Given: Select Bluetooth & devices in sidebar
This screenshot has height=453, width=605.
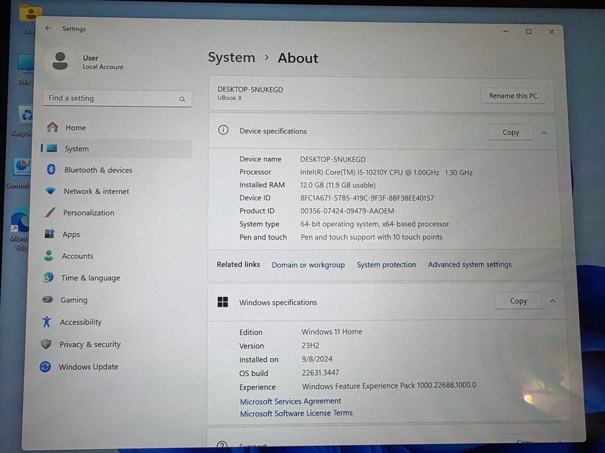Looking at the screenshot, I should point(116,170).
